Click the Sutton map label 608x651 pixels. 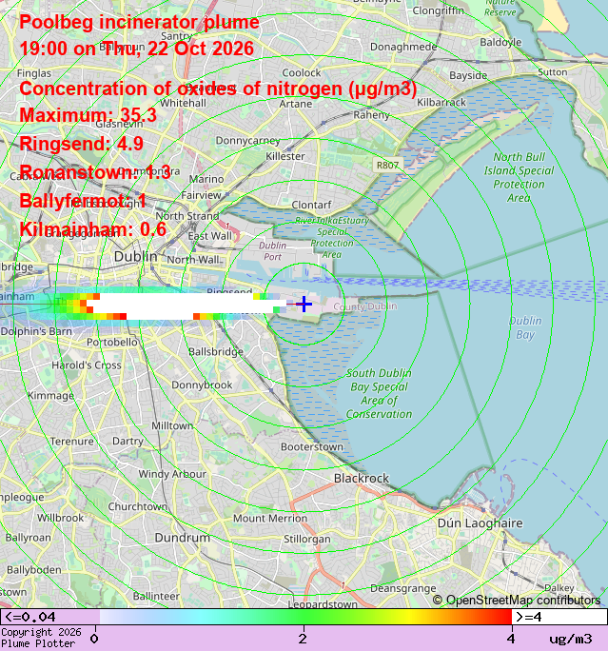pyautogui.click(x=553, y=72)
